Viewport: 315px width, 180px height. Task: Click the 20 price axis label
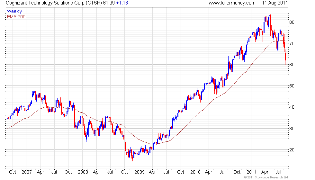292,150
